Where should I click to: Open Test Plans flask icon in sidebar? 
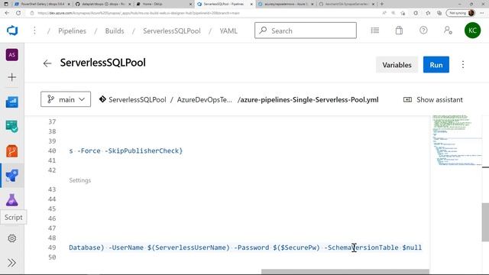click(12, 200)
